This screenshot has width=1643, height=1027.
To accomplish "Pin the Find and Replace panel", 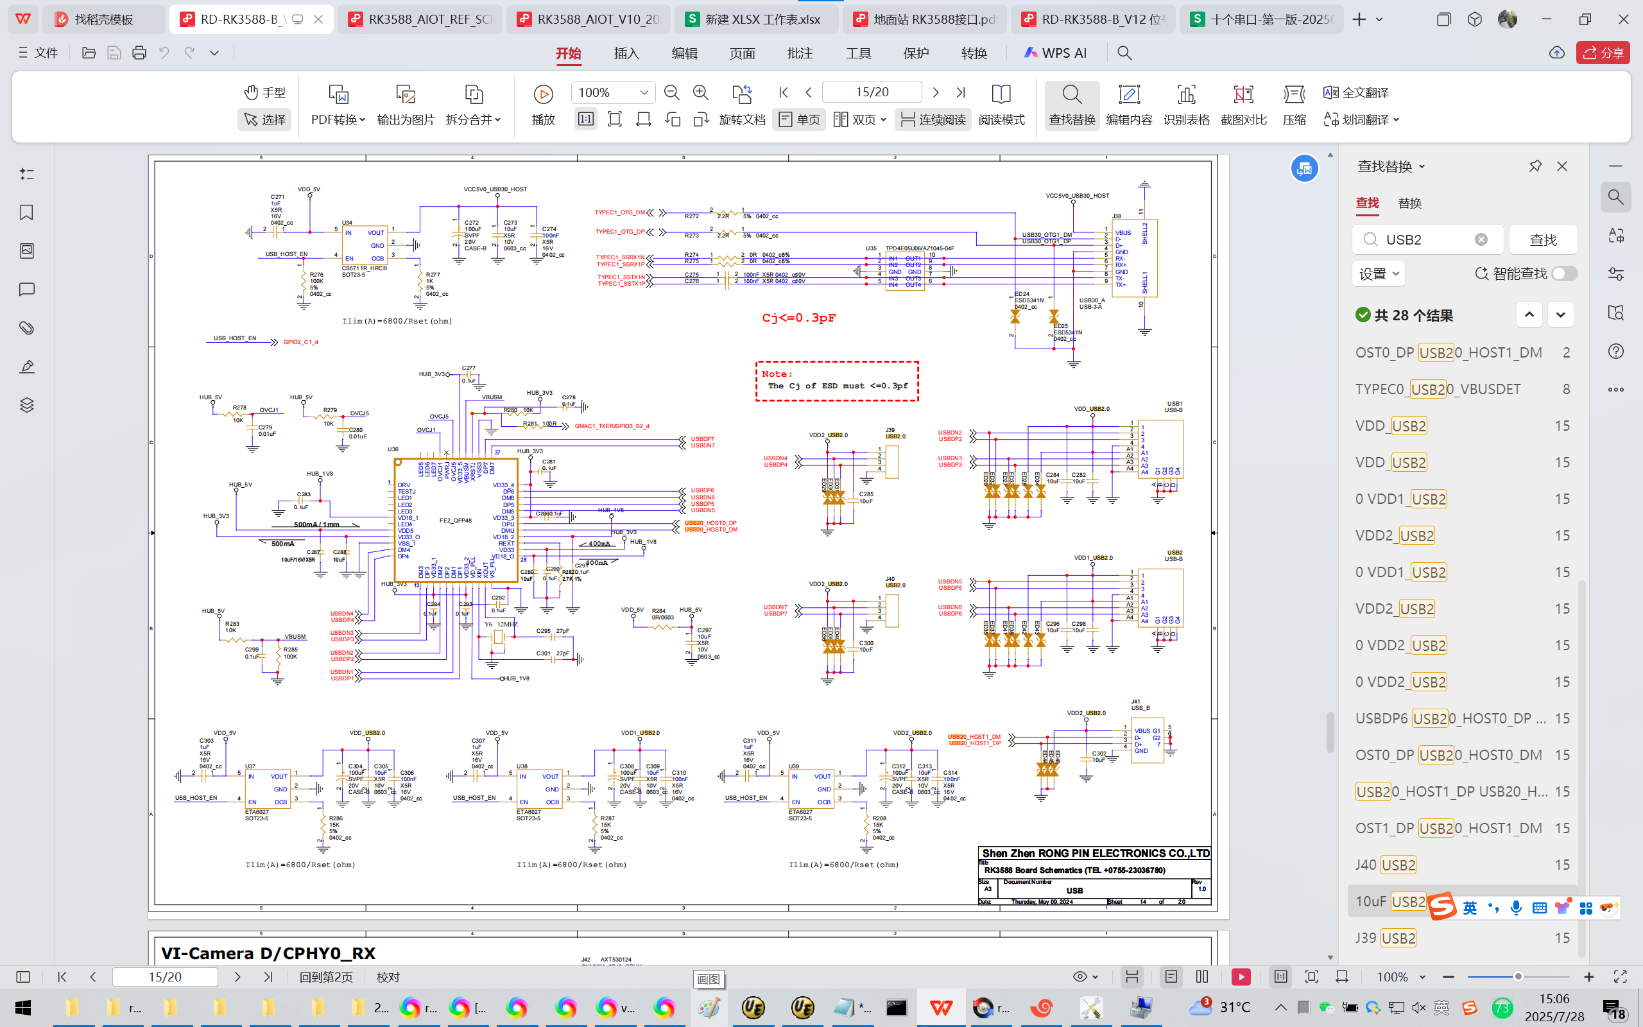I will pos(1535,166).
